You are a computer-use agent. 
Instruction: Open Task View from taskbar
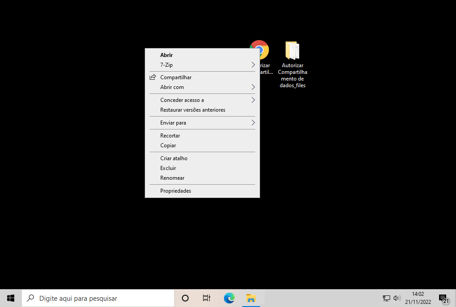click(207, 298)
